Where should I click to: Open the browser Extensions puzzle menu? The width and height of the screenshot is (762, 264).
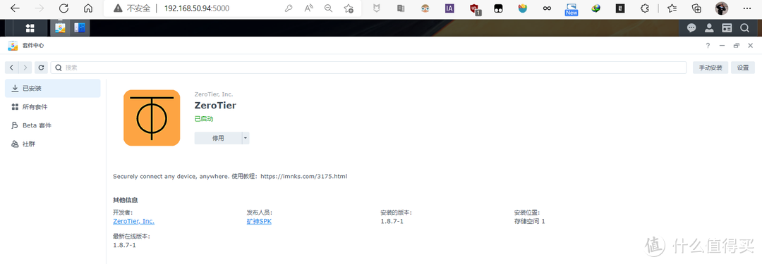click(x=644, y=8)
